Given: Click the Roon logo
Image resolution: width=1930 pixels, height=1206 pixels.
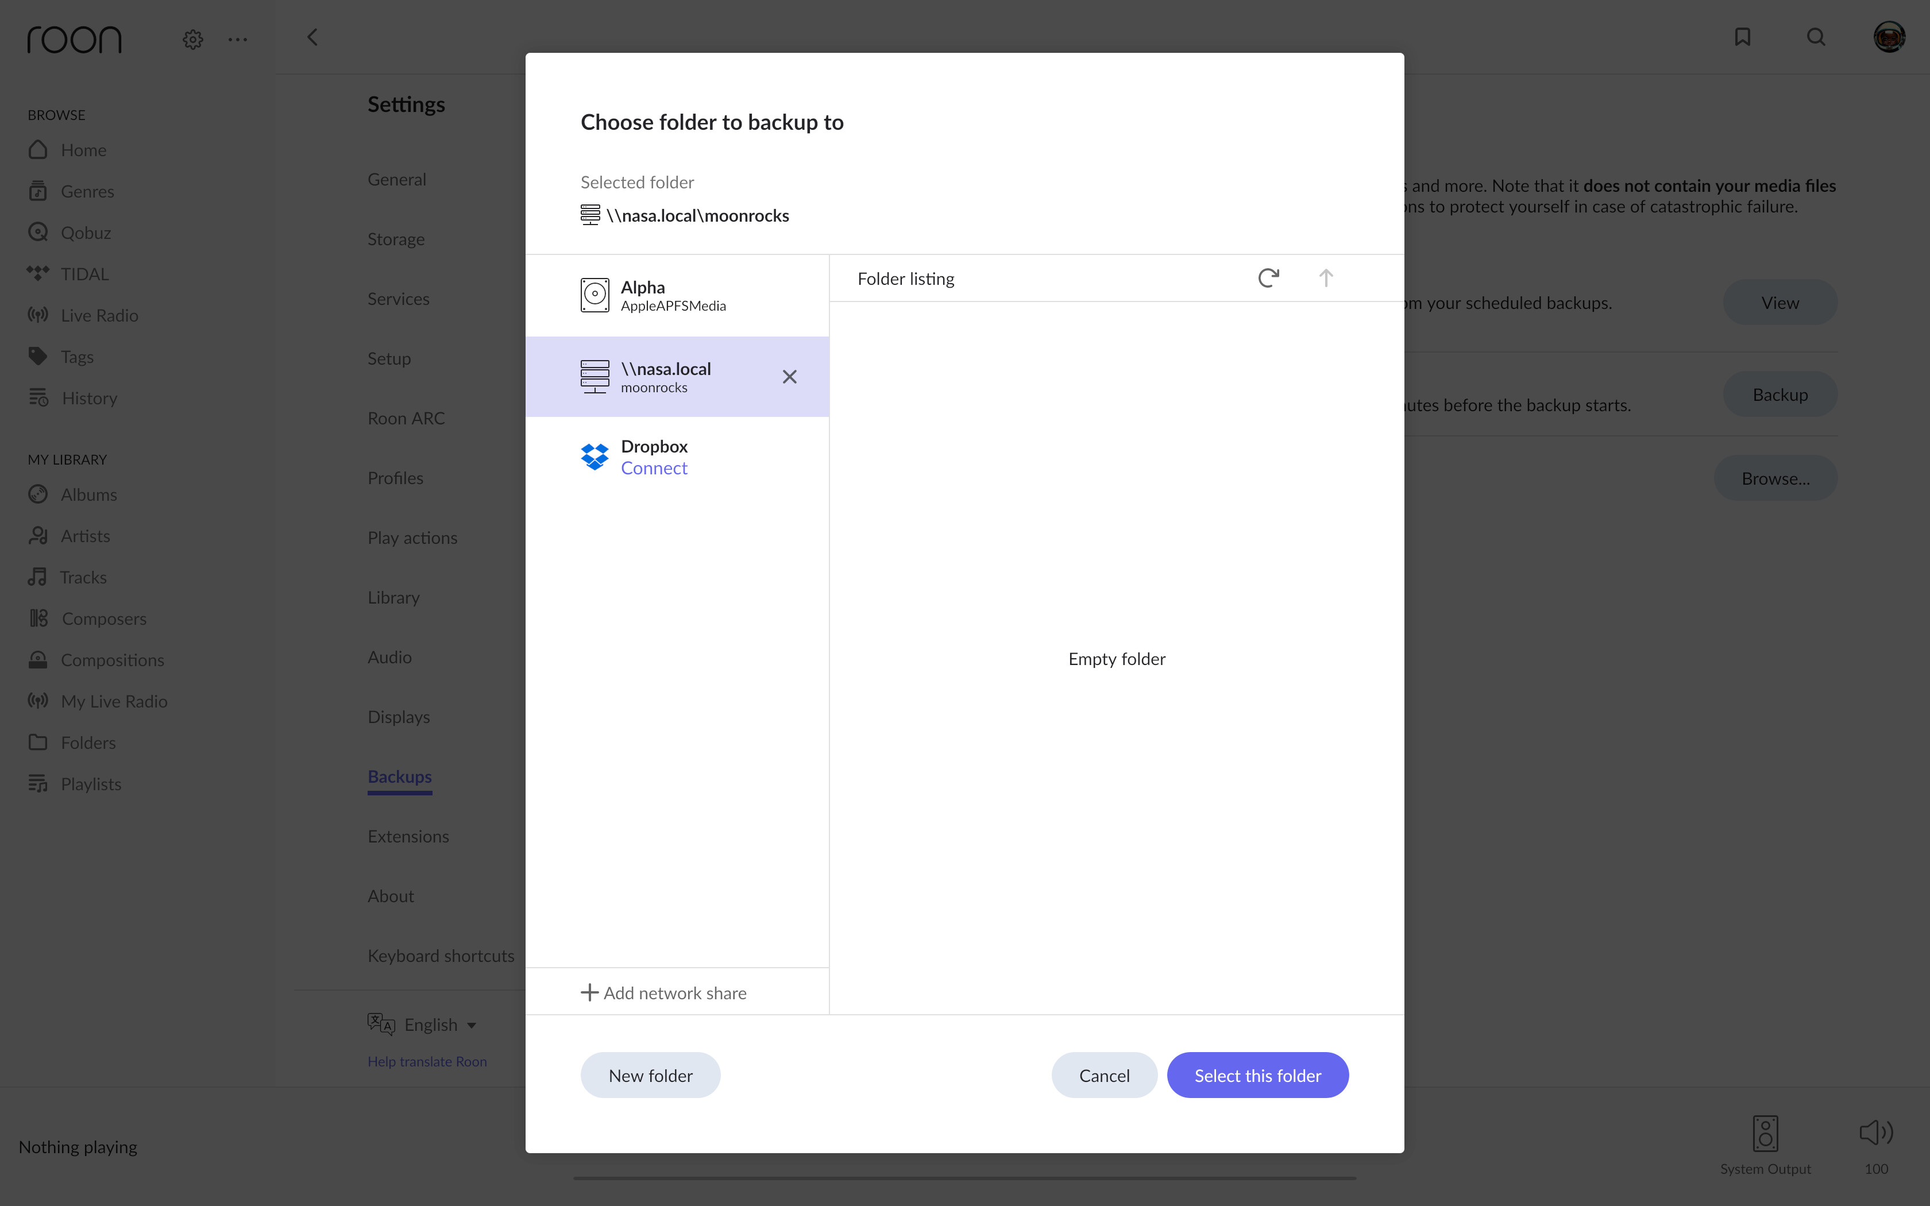Looking at the screenshot, I should click(74, 39).
